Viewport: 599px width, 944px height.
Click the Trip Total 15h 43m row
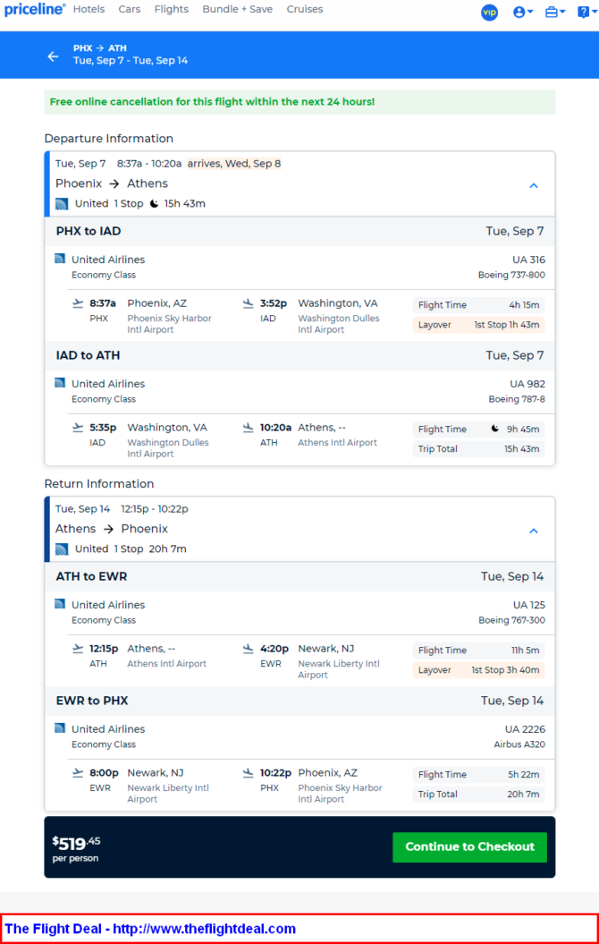[x=478, y=448]
